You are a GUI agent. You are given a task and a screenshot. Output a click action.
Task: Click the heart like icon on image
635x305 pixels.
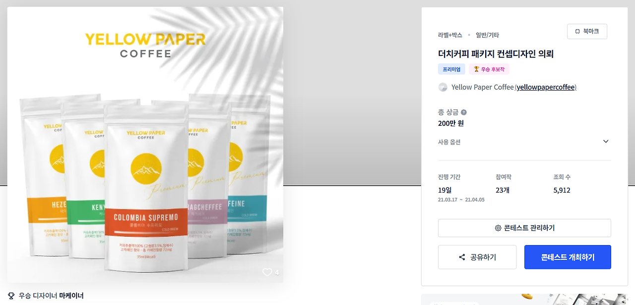[x=267, y=272]
